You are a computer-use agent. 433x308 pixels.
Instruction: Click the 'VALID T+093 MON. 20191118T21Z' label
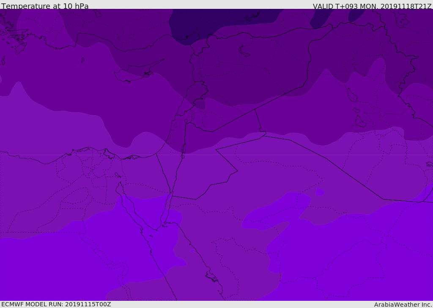(372, 6)
